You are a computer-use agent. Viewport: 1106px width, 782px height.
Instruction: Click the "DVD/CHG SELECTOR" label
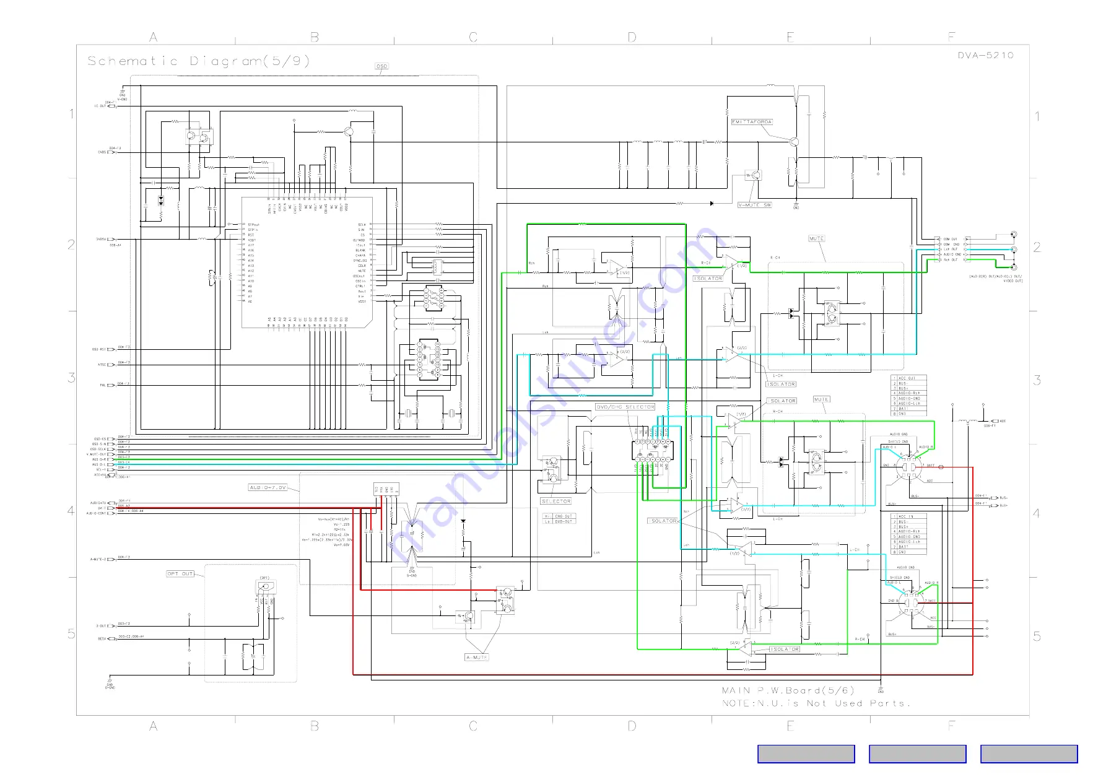tap(625, 407)
